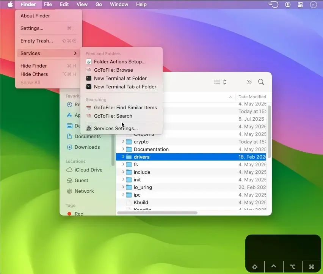This screenshot has width=323, height=274.
Task: Open the Go menu
Action: pyautogui.click(x=99, y=4)
